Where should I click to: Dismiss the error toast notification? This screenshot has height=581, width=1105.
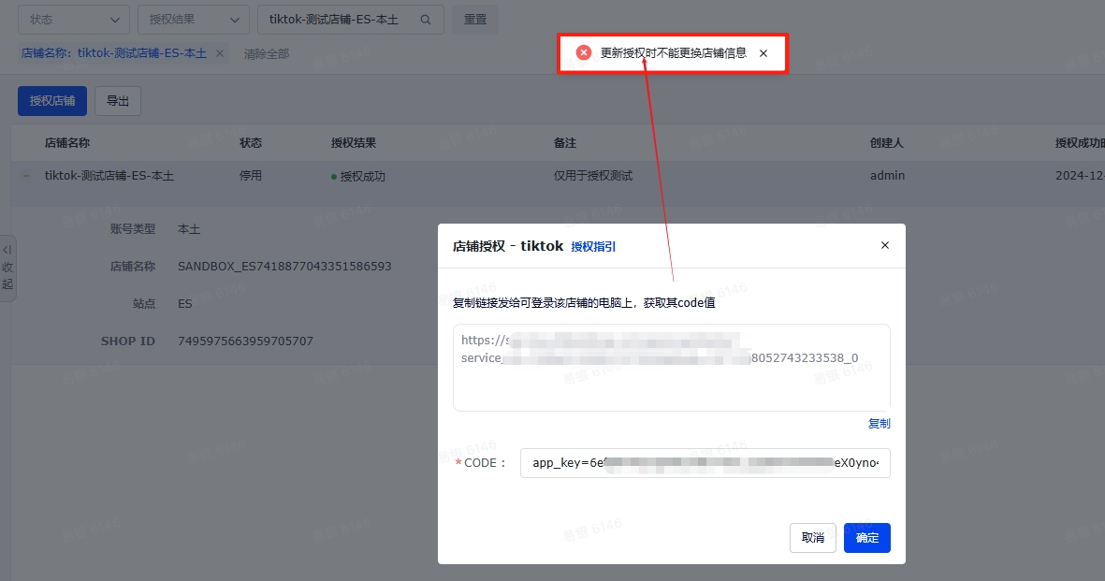(763, 53)
